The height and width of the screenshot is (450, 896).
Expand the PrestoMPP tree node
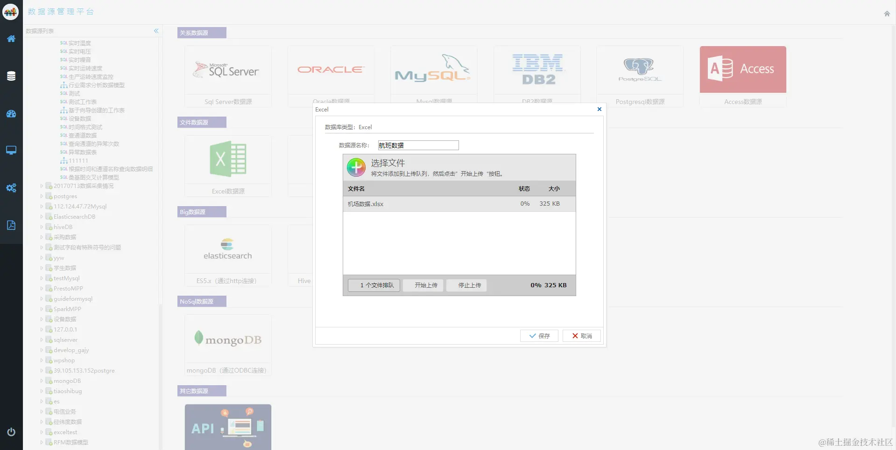point(42,289)
